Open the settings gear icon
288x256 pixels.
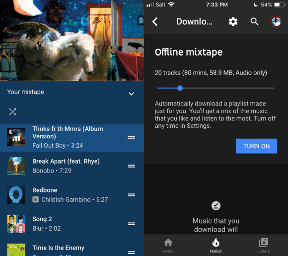(233, 22)
